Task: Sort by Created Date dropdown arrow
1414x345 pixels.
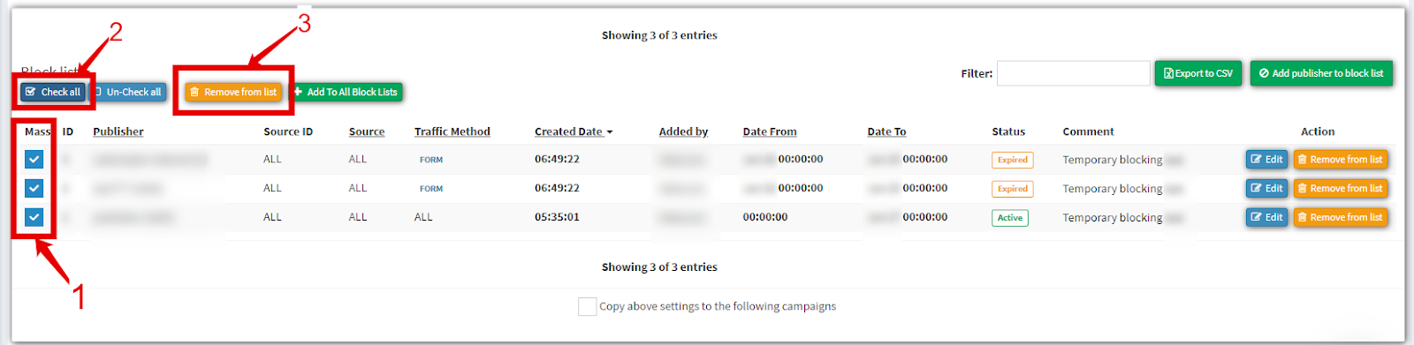Action: coord(610,132)
